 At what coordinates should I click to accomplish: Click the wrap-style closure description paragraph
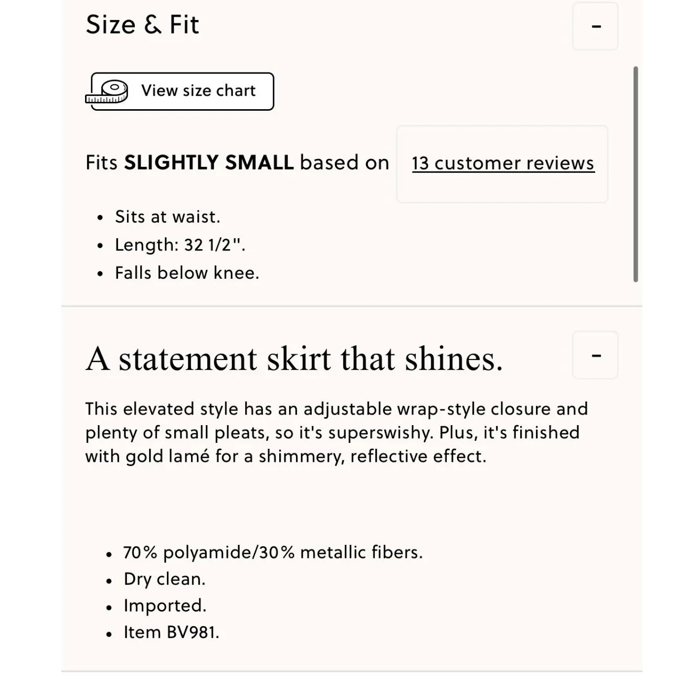pos(336,432)
